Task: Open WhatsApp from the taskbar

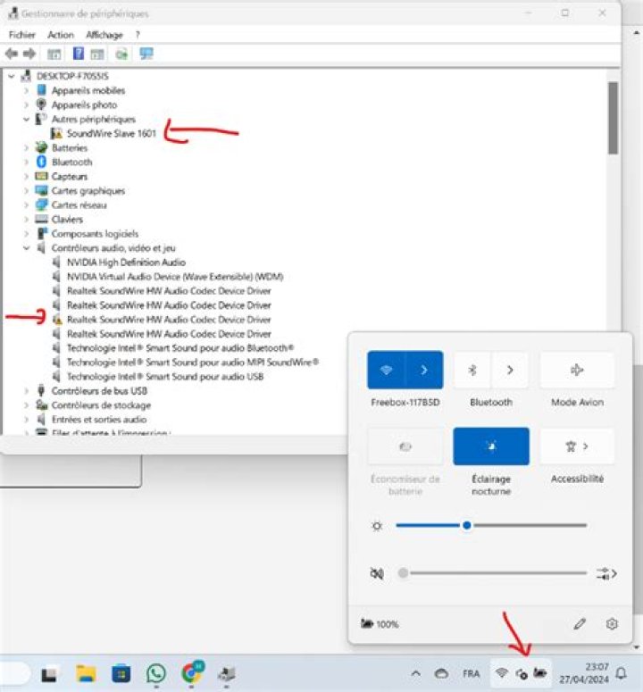Action: click(155, 673)
